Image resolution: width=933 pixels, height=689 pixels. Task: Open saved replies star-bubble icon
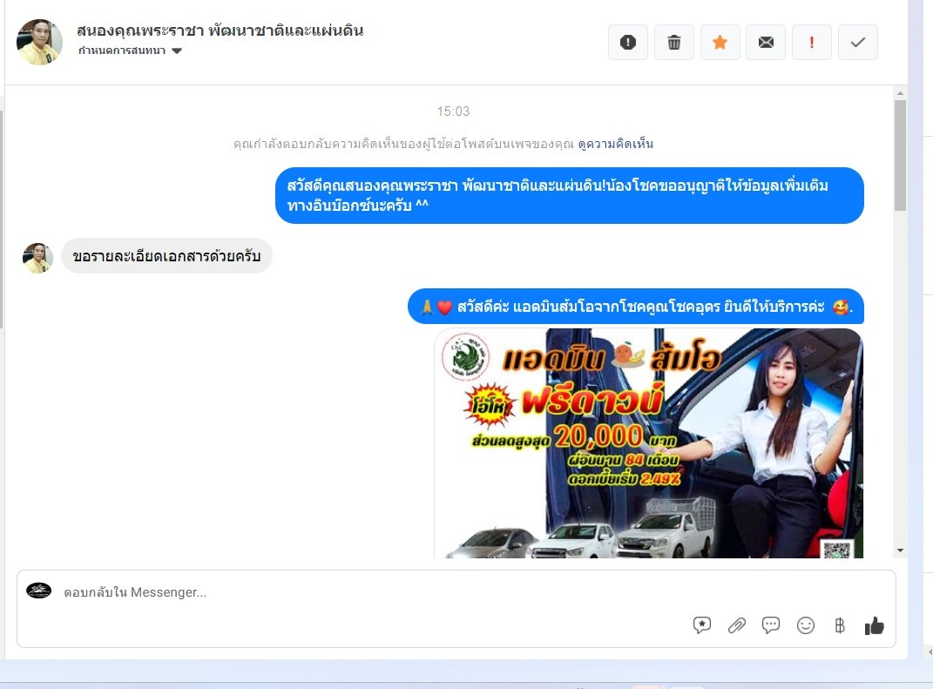[x=702, y=625]
